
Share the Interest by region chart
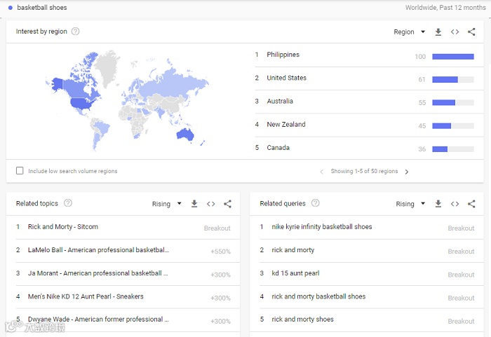pyautogui.click(x=471, y=32)
